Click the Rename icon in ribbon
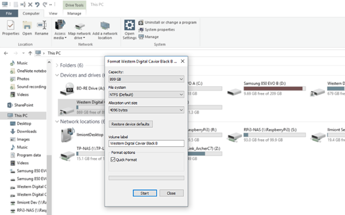345x215 pixels. click(42, 25)
